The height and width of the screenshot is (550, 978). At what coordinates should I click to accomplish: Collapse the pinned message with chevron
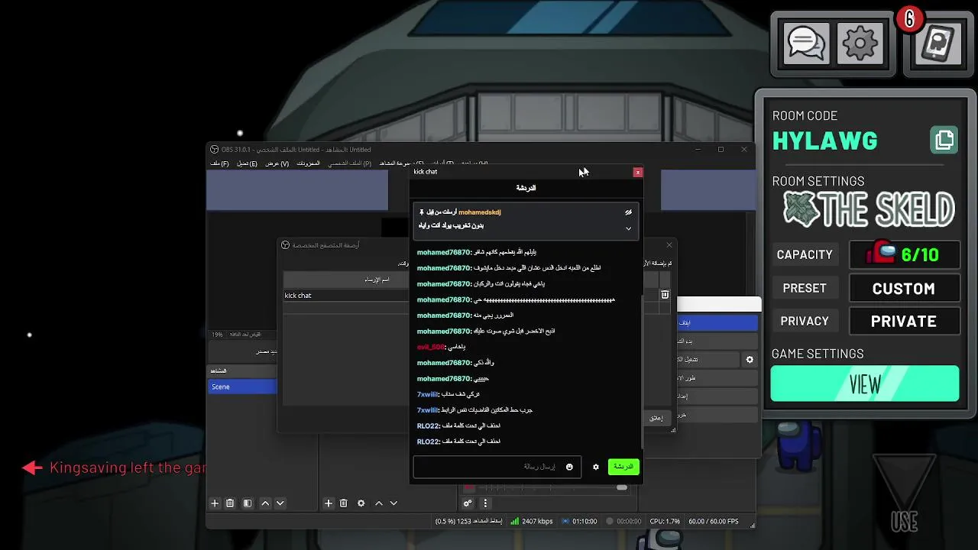point(629,228)
